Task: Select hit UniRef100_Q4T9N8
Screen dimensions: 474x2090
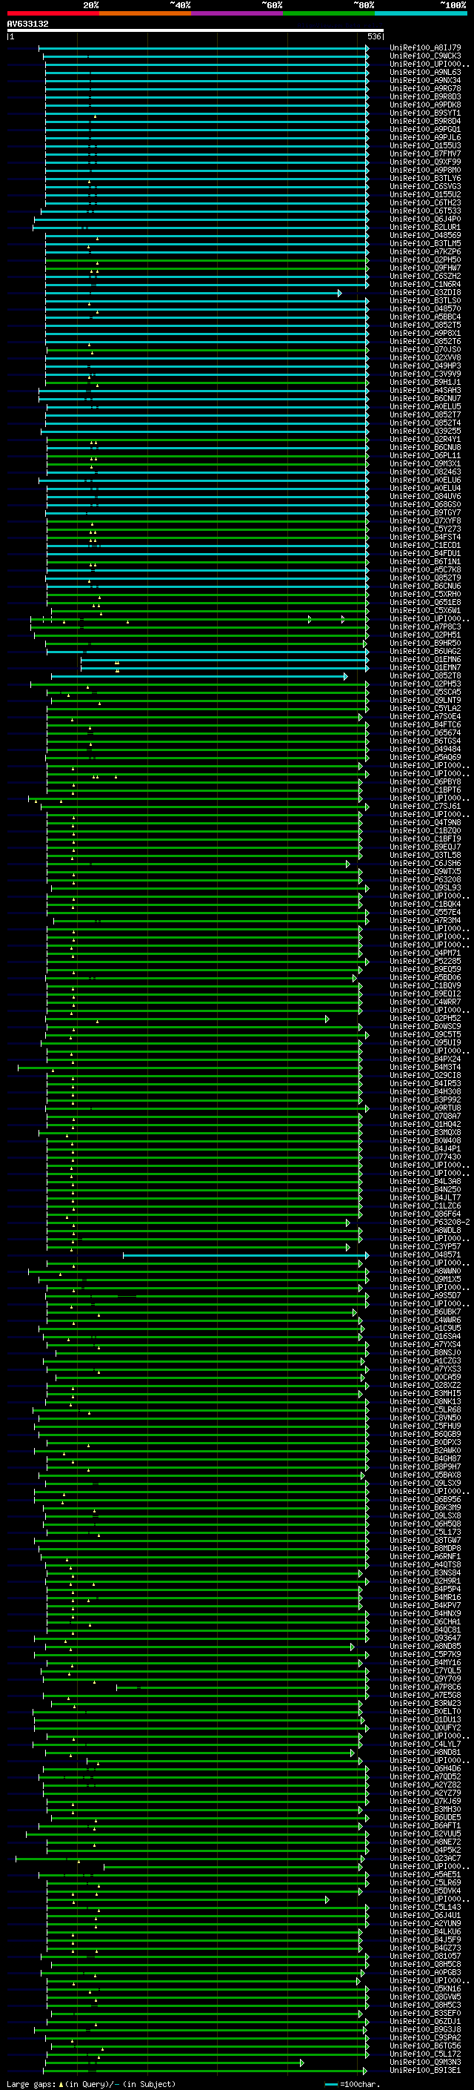Action: click(x=424, y=823)
